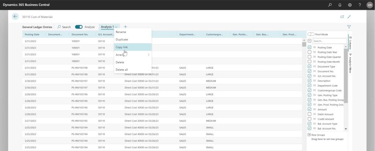Sort by Department column header
The height and width of the screenshot is (151, 375).
click(x=187, y=35)
